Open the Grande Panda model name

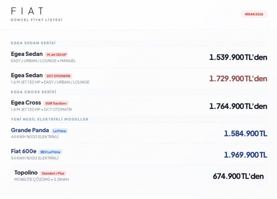(x=30, y=130)
